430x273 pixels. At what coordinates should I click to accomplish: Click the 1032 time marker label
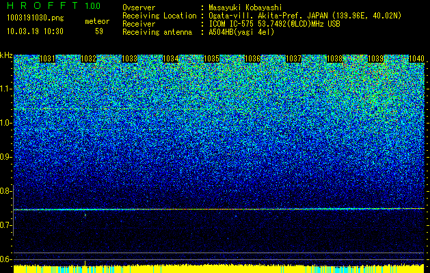[x=89, y=59]
